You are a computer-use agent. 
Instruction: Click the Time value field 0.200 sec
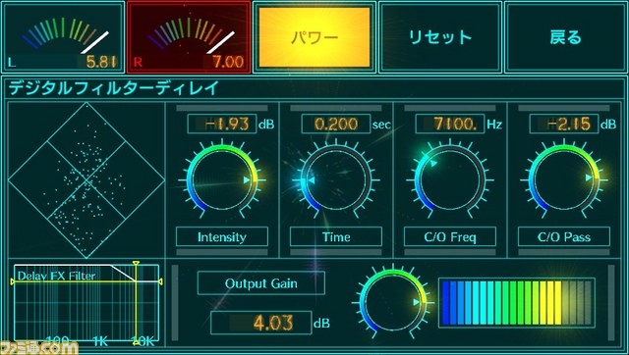point(336,125)
